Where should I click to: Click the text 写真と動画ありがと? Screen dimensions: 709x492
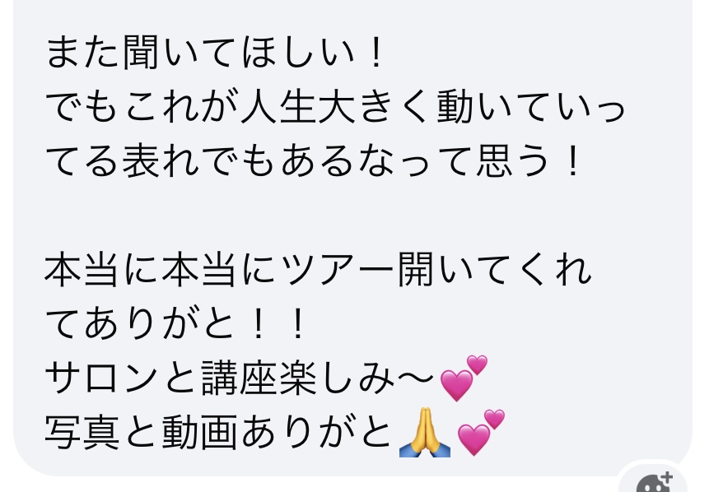click(x=218, y=433)
